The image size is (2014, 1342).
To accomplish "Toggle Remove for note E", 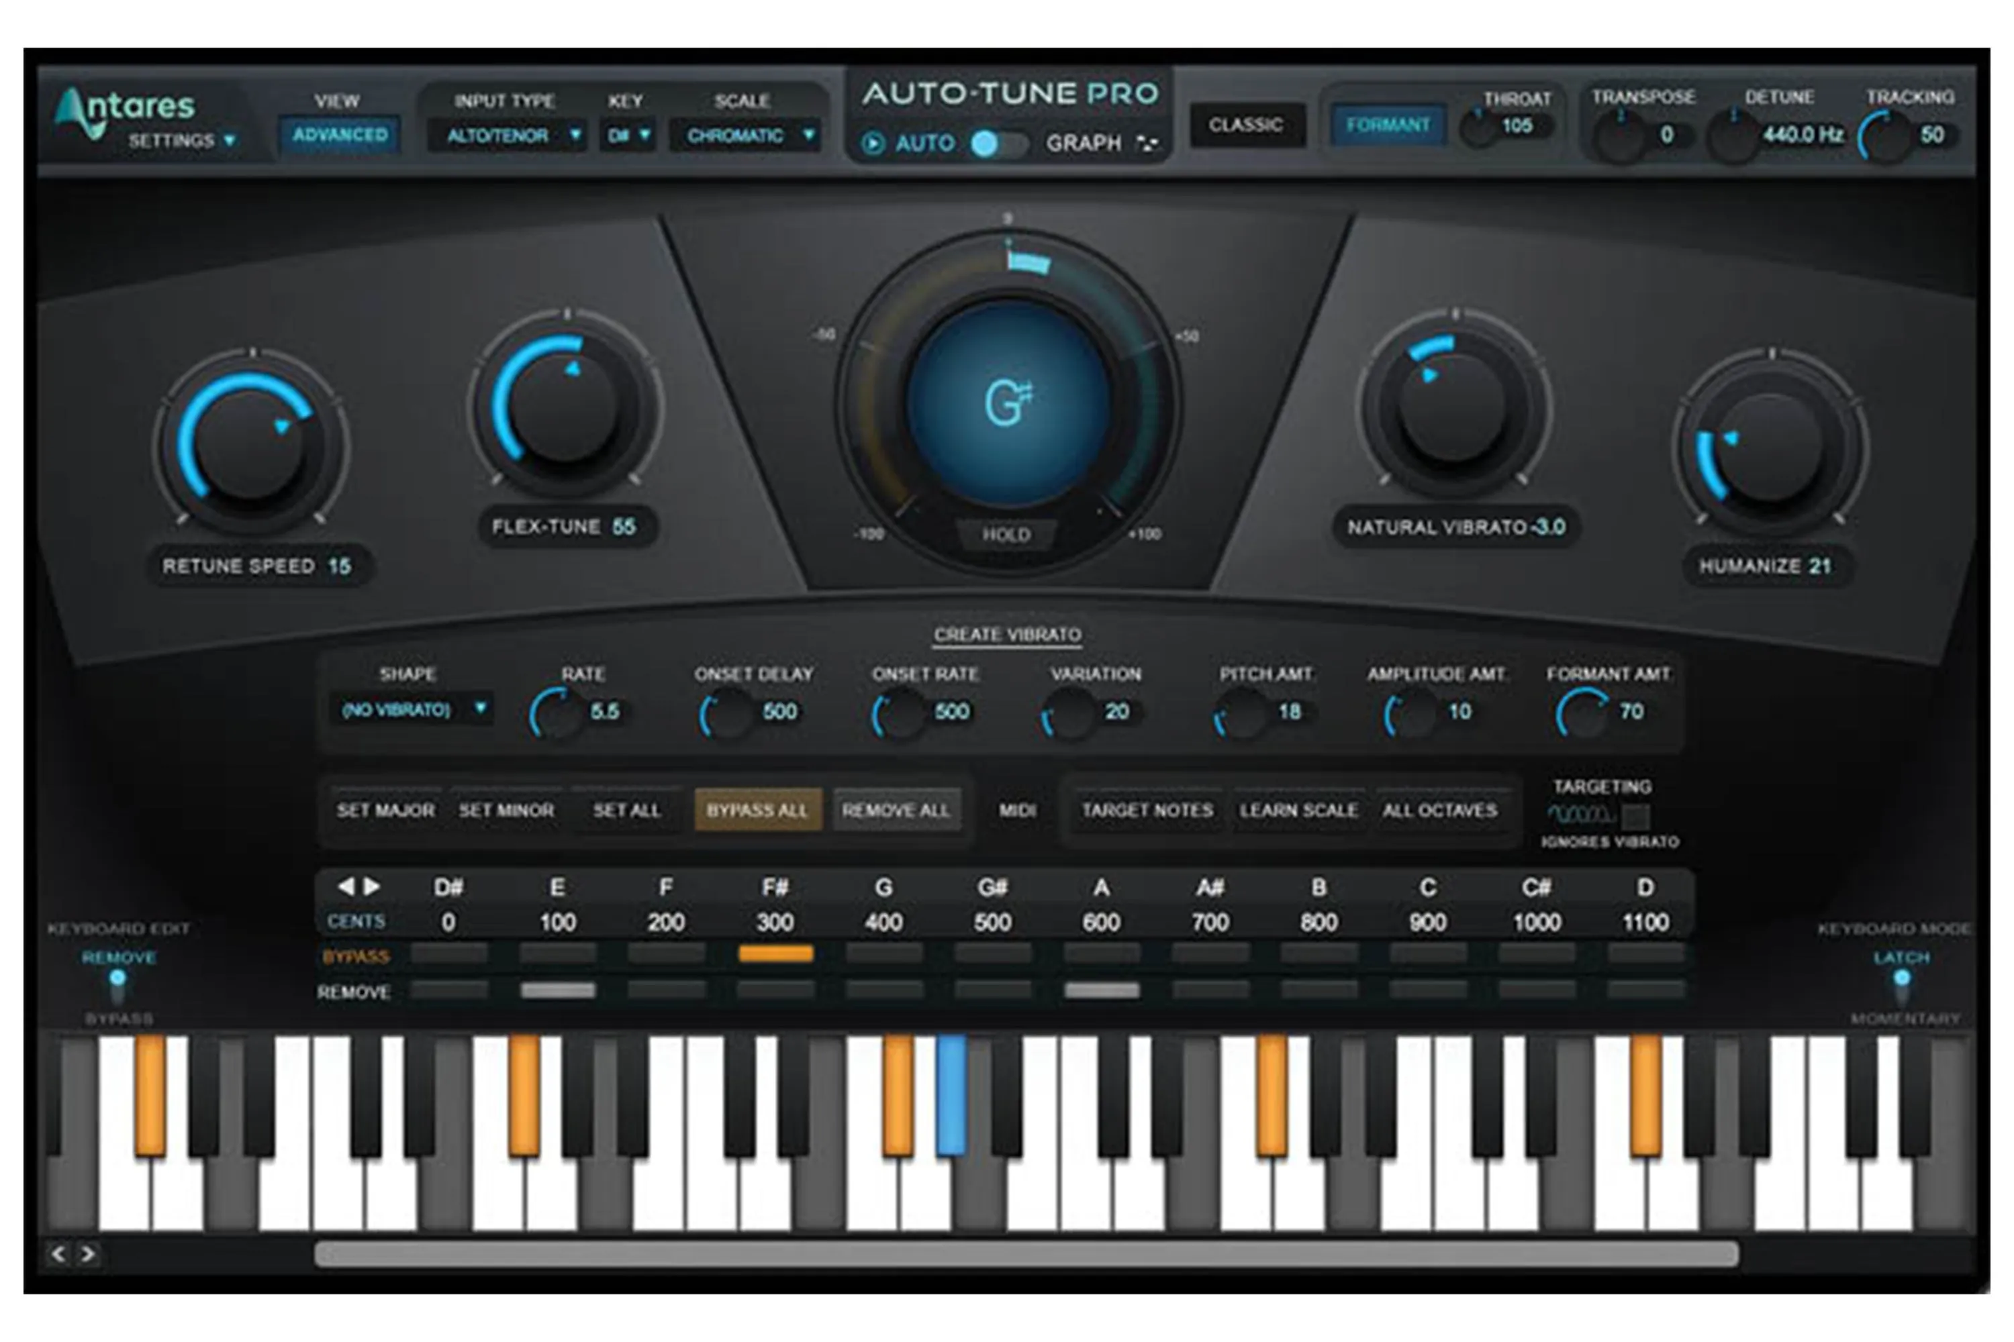I will 557,990.
